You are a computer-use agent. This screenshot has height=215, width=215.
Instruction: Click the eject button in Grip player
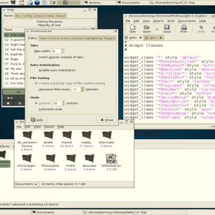pos(20,103)
